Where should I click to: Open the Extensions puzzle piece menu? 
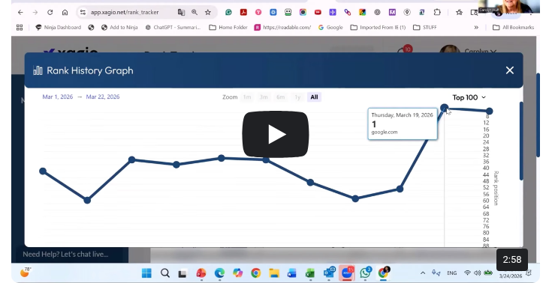click(437, 12)
